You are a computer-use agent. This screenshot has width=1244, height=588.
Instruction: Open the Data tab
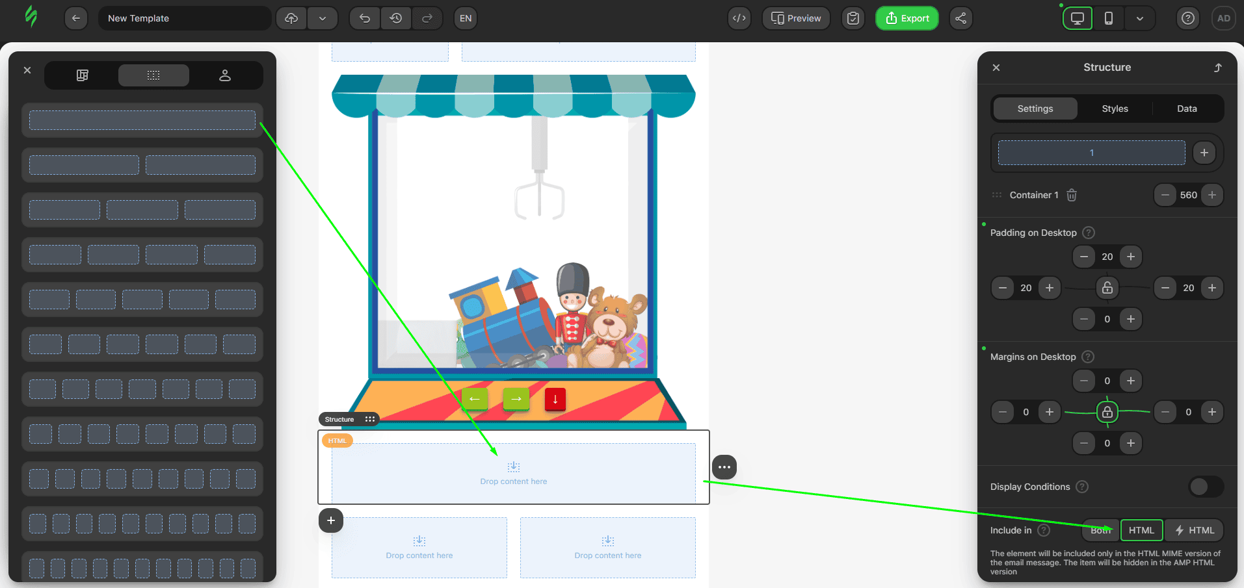tap(1186, 109)
